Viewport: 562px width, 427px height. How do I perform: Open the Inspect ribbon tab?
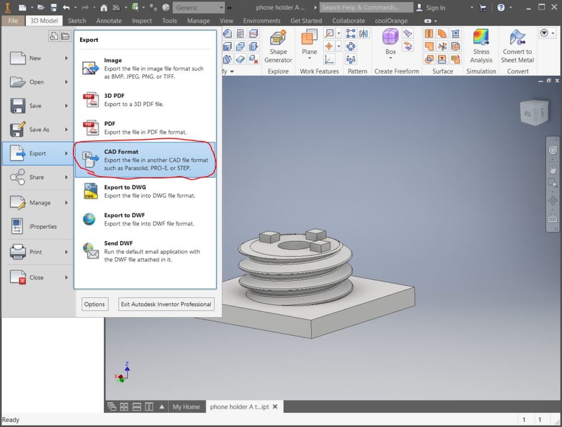(142, 21)
